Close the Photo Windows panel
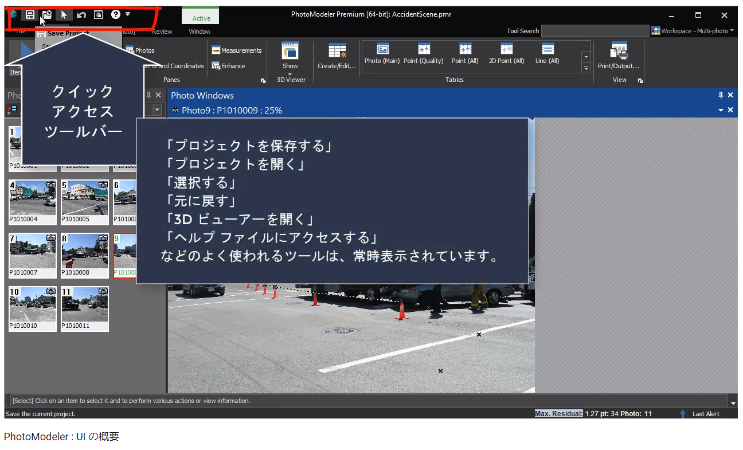This screenshot has height=450, width=743. point(730,95)
